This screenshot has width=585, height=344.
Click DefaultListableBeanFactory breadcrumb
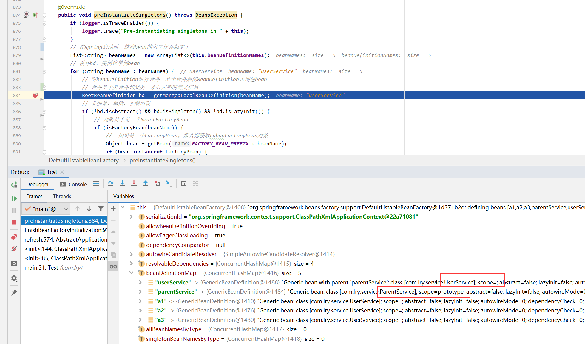pos(84,160)
